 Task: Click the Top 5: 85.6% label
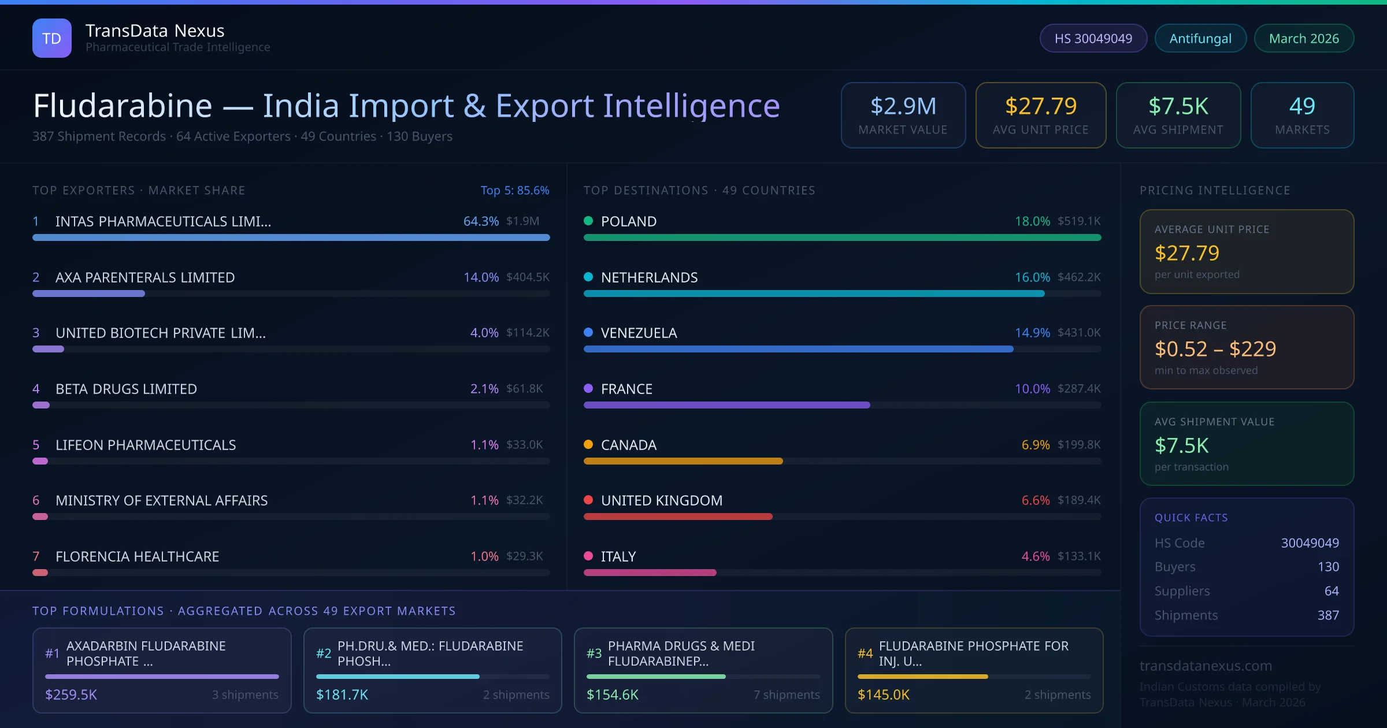click(x=514, y=190)
